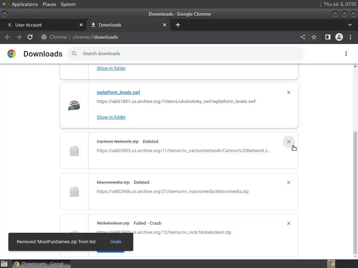358x268 pixels.
Task: Click the Downloads - Google Chrome taskbar button
Action: click(x=41, y=264)
